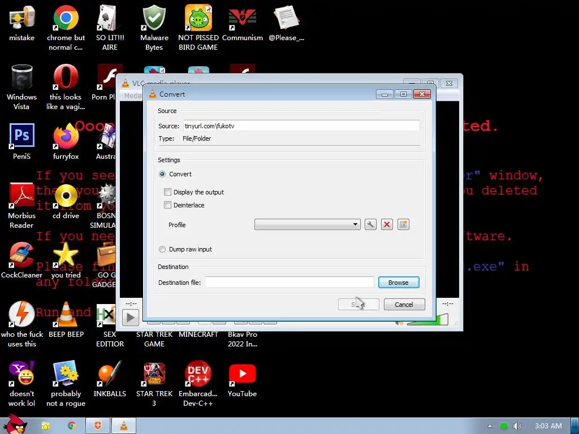Create a new profile icon
The height and width of the screenshot is (434, 579).
[403, 224]
